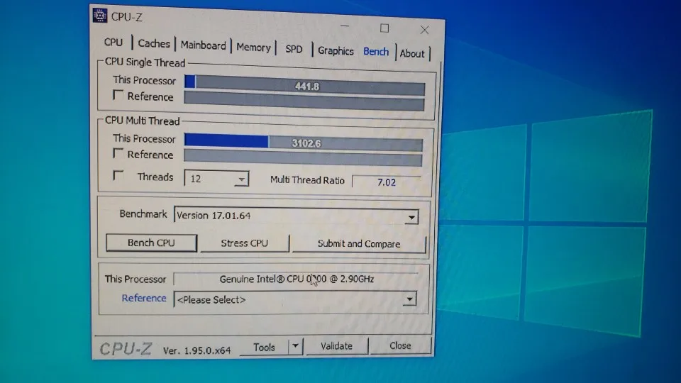Image resolution: width=681 pixels, height=383 pixels.
Task: Click the Bench CPU button
Action: click(151, 243)
